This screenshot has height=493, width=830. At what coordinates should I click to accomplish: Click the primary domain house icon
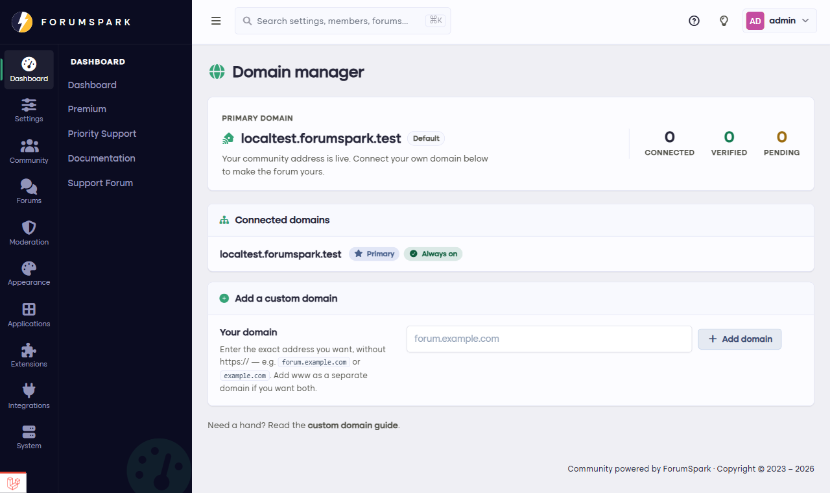point(228,138)
